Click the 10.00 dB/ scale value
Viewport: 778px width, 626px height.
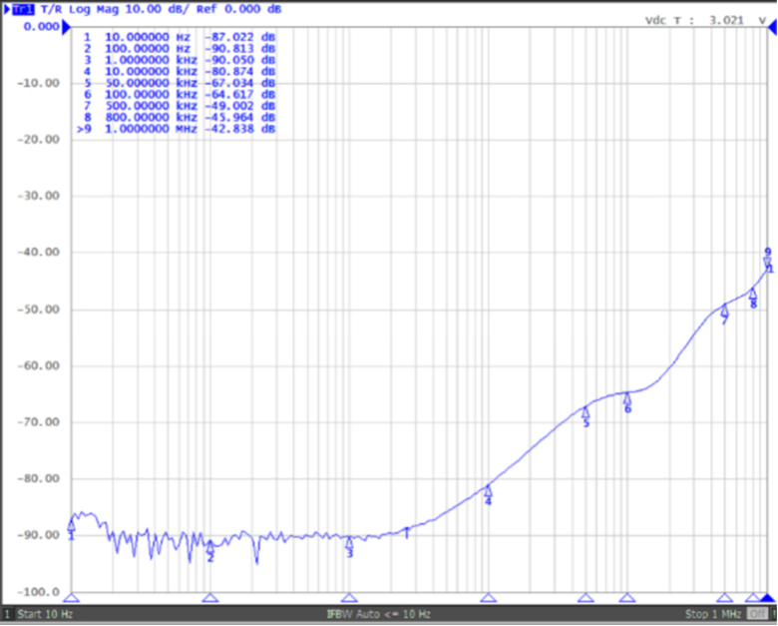pyautogui.click(x=148, y=8)
